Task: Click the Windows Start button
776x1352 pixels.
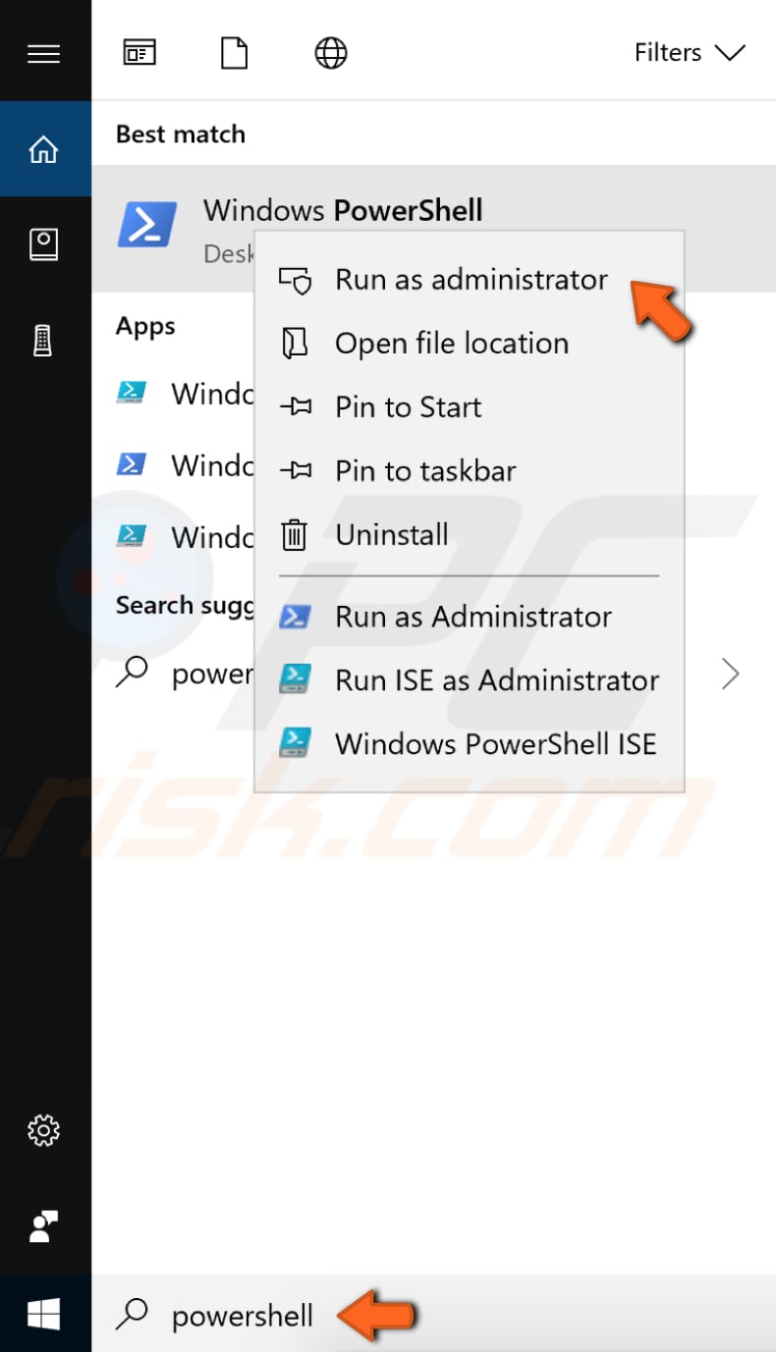Action: [44, 1313]
